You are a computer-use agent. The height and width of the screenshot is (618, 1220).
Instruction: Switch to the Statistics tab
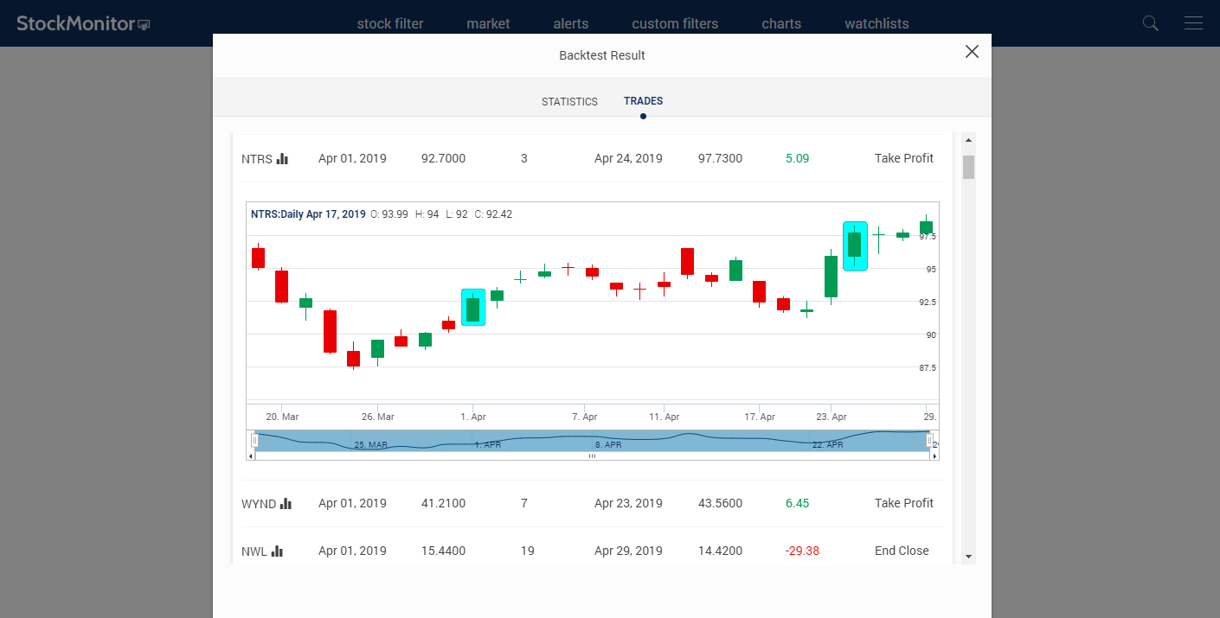(x=569, y=101)
